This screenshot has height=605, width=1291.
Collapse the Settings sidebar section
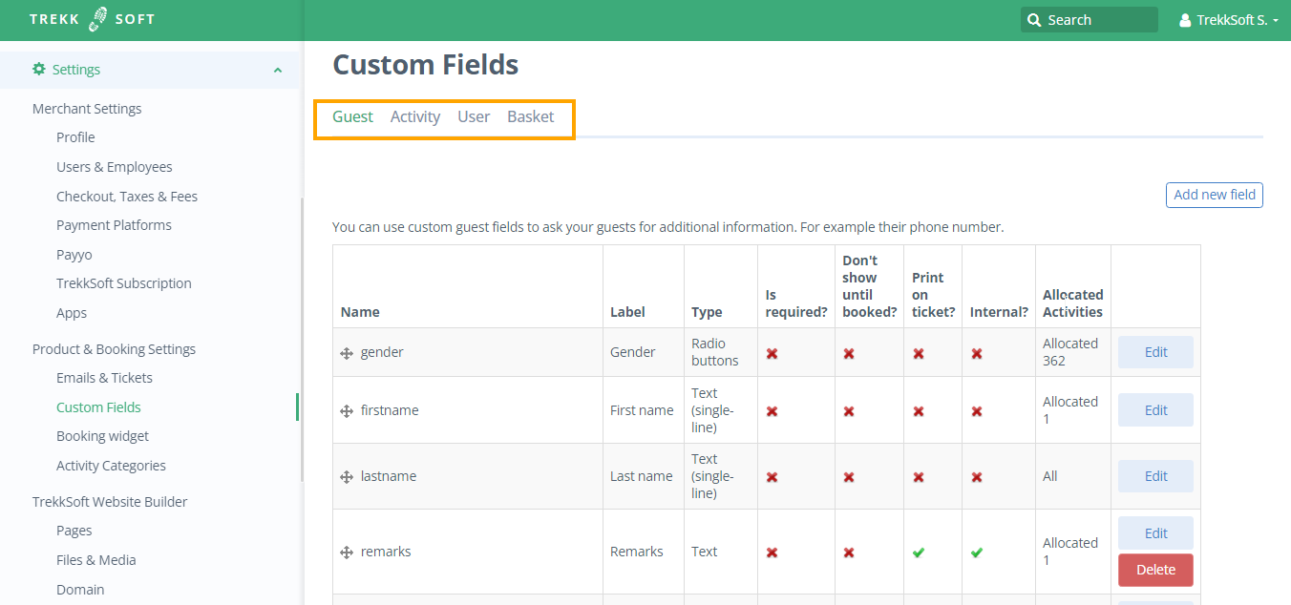(x=278, y=70)
